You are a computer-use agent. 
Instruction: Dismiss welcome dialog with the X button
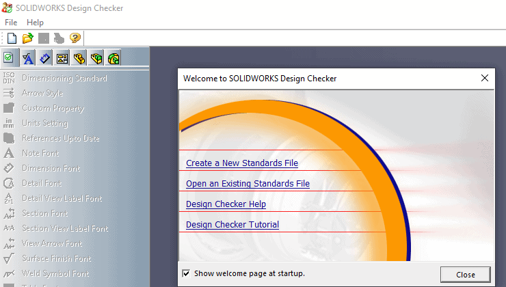(485, 78)
